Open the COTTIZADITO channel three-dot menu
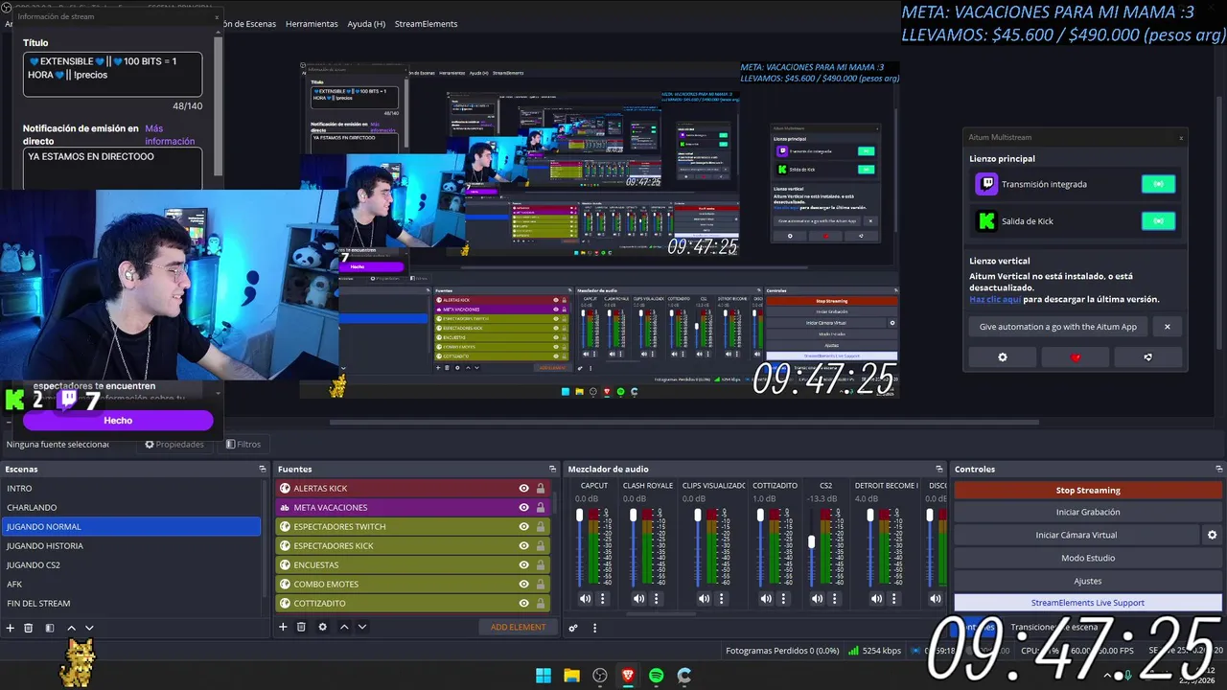 [784, 598]
